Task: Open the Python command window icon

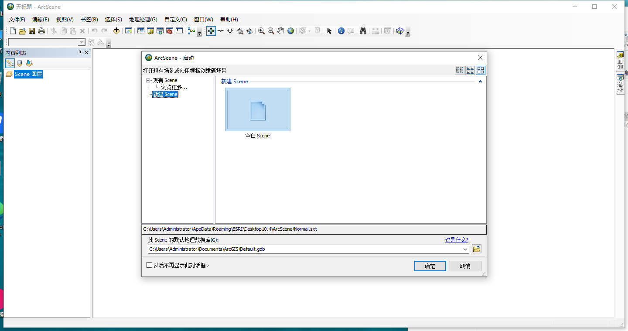Action: point(179,31)
